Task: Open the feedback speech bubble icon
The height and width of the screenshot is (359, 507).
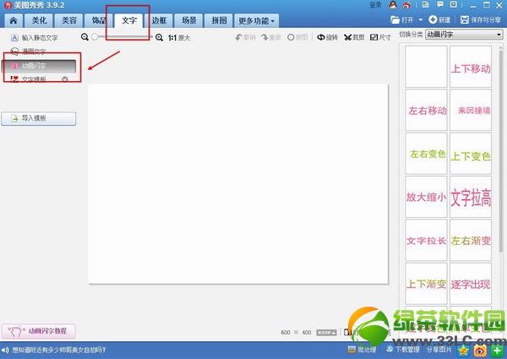Action: (x=439, y=4)
